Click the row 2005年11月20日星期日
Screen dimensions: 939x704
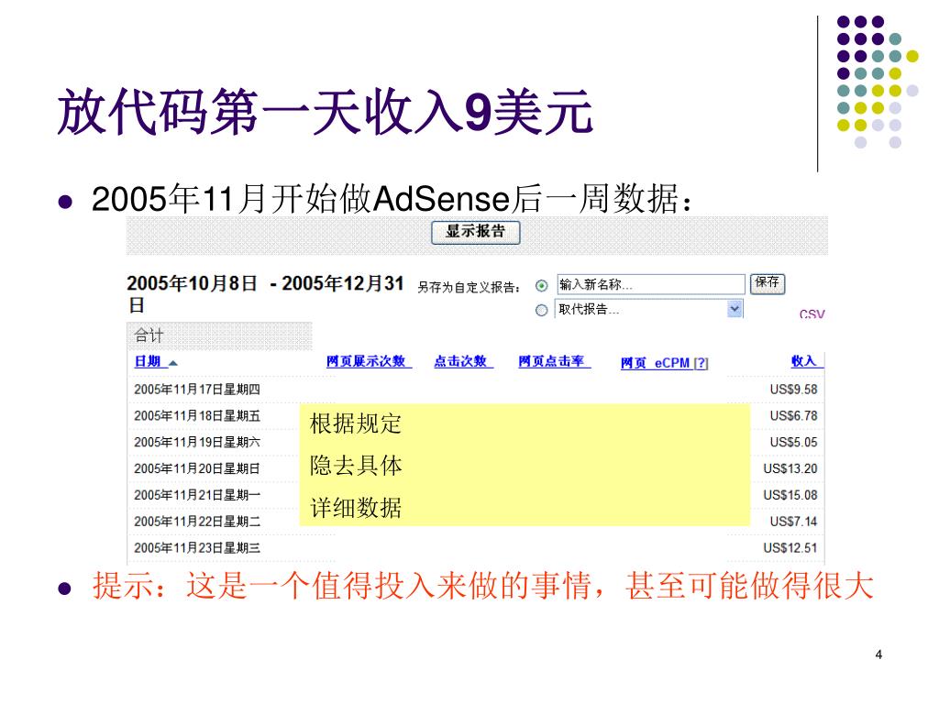476,468
